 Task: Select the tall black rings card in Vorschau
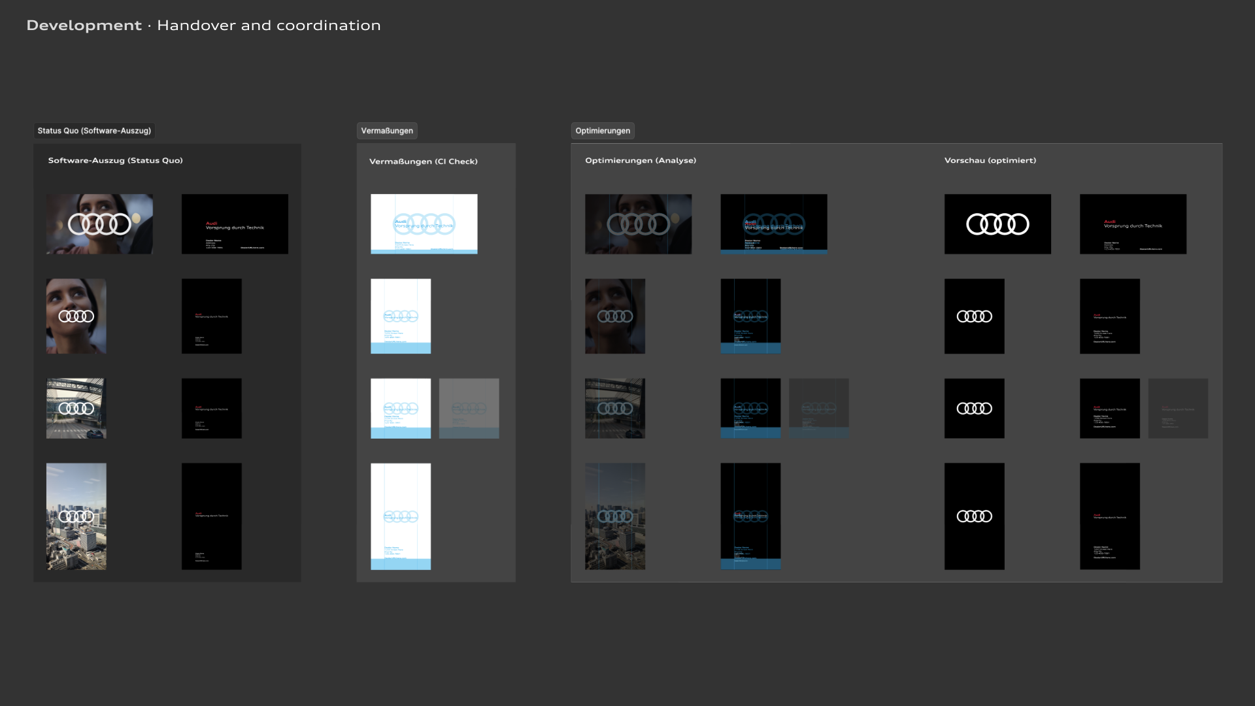(x=974, y=516)
